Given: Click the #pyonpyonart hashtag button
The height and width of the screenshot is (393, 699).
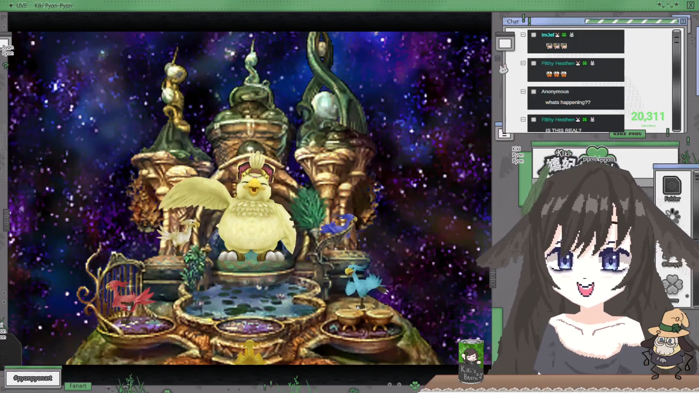Looking at the screenshot, I should [33, 378].
